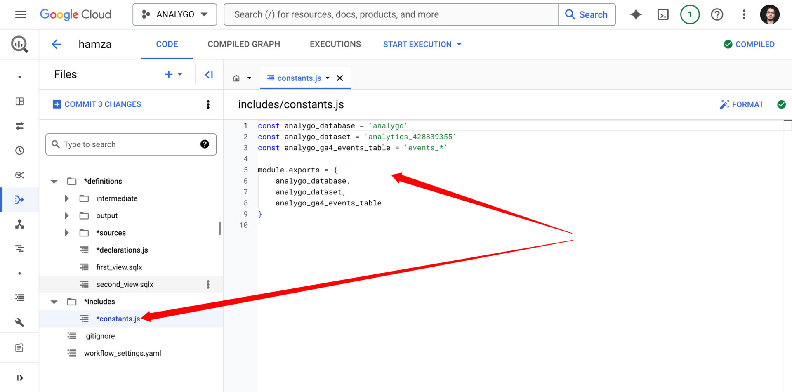
Task: Click the FORMAT code button
Action: pos(742,104)
